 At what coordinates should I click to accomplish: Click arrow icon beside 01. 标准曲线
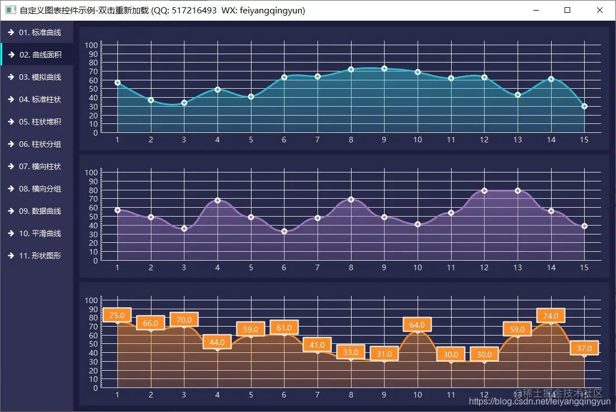[11, 32]
